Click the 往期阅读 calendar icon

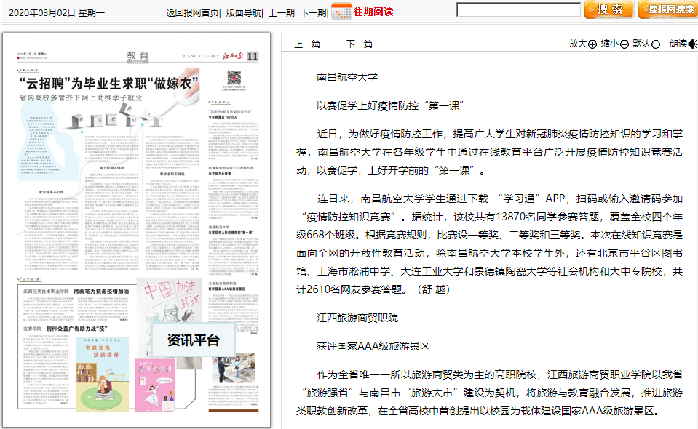341,12
